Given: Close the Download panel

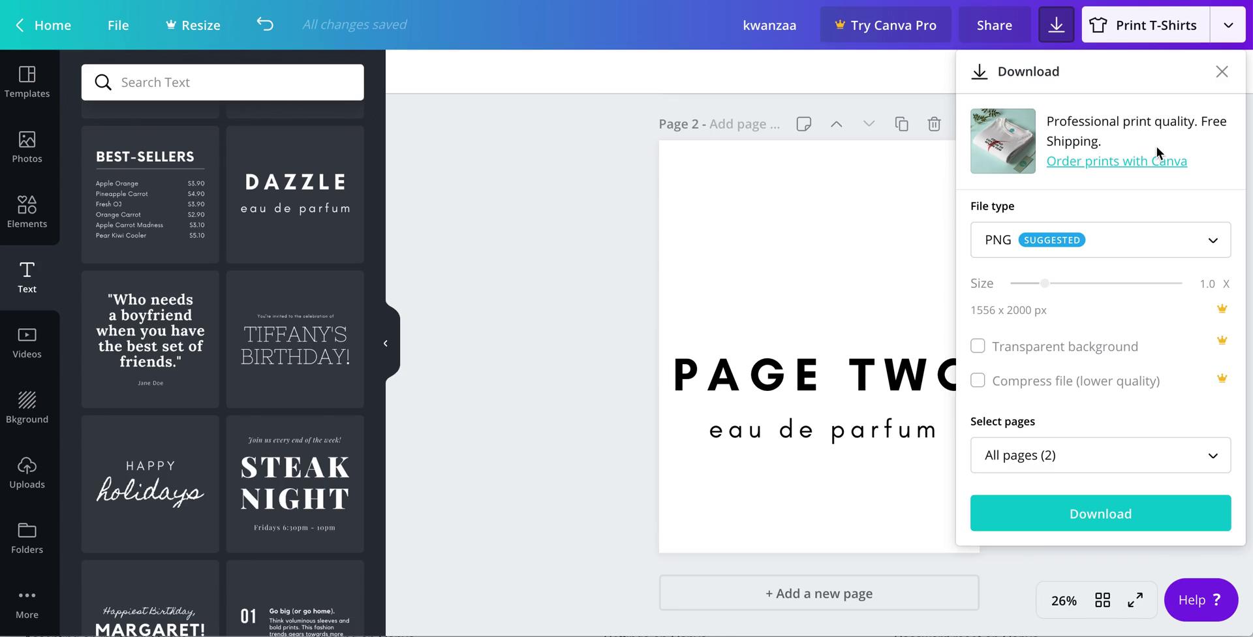Looking at the screenshot, I should click(x=1222, y=72).
